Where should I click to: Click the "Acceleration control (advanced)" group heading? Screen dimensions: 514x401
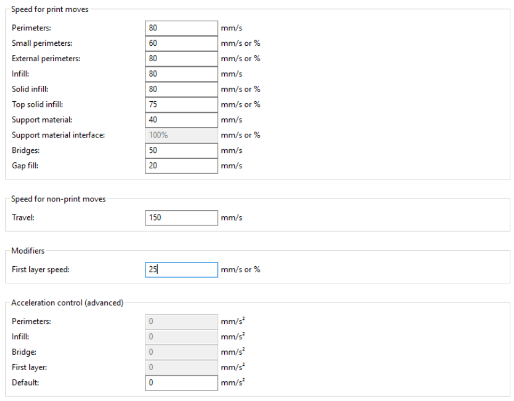tap(67, 303)
